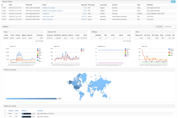
Task: Click order ID 170079 cell
Action: 4,14
